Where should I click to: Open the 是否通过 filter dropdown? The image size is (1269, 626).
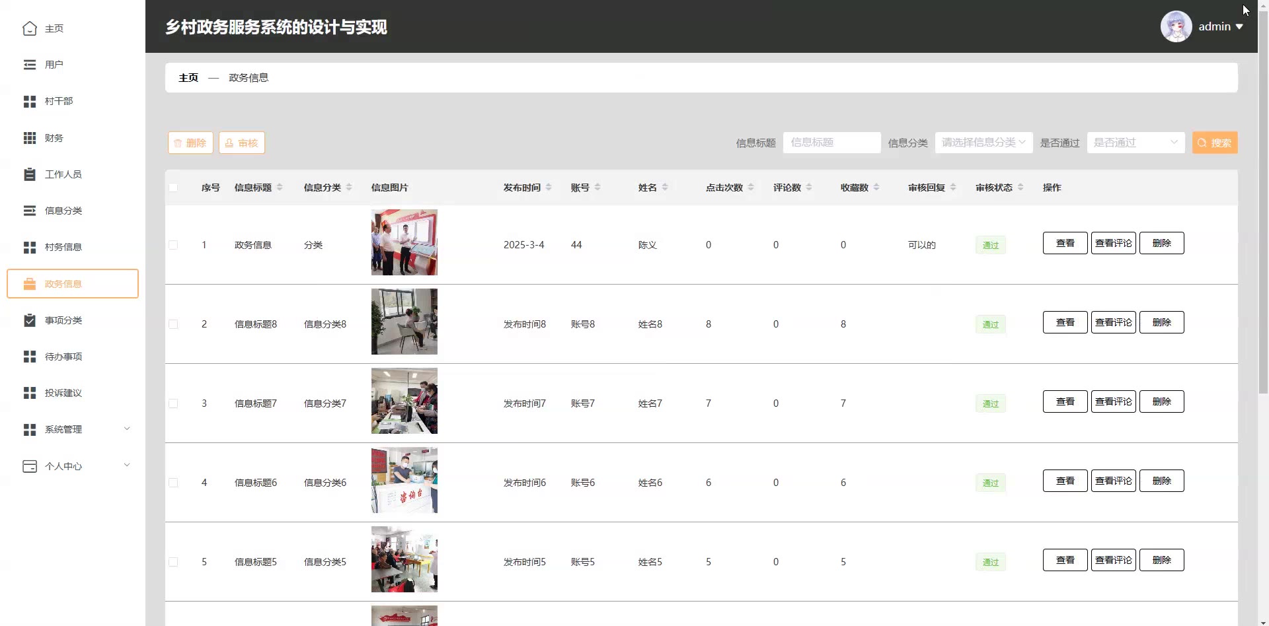1135,143
